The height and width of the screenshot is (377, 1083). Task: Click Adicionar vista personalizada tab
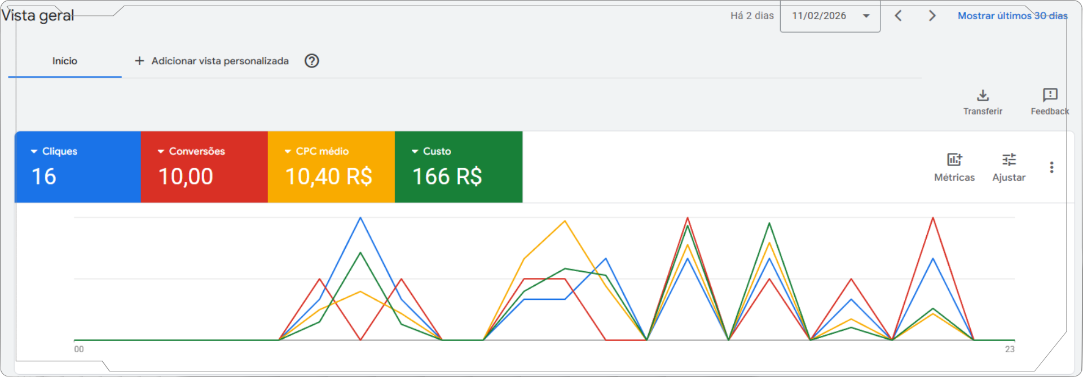pos(212,61)
